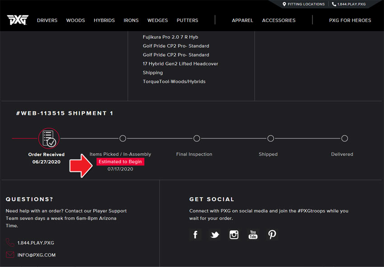Click the 07/17/2020 estimated date
384x267 pixels.
[x=120, y=169]
